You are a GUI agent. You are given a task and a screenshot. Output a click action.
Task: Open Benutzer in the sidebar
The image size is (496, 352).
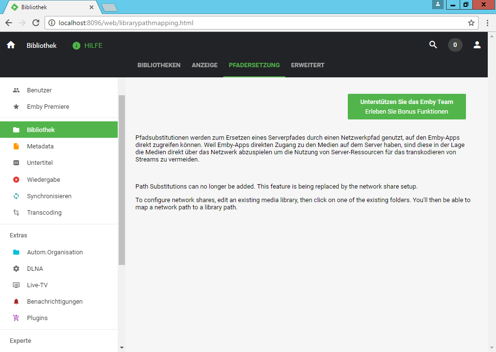[x=59, y=90]
